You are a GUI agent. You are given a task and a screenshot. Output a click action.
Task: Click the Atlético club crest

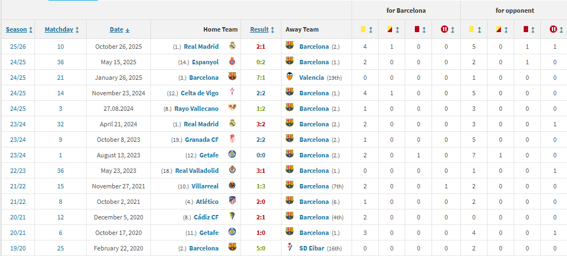pyautogui.click(x=232, y=202)
